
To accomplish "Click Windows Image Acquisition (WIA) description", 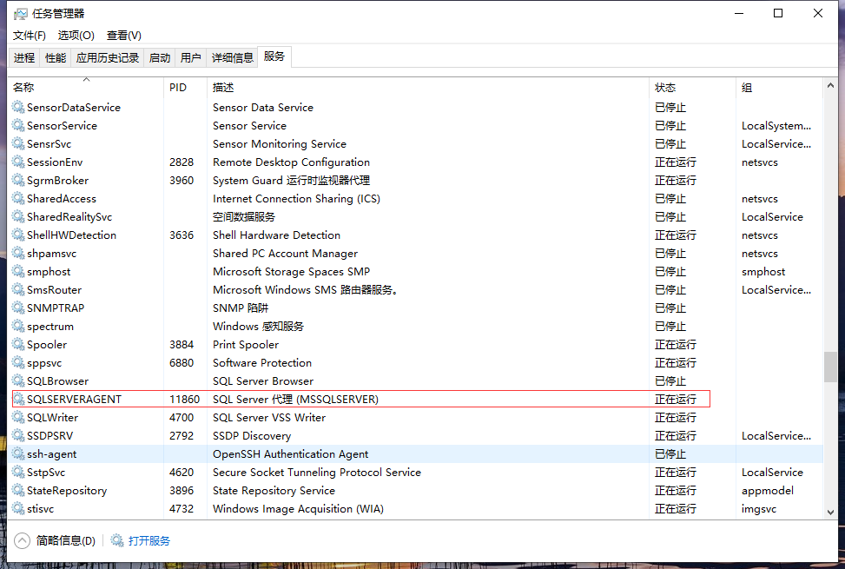I will coord(298,509).
